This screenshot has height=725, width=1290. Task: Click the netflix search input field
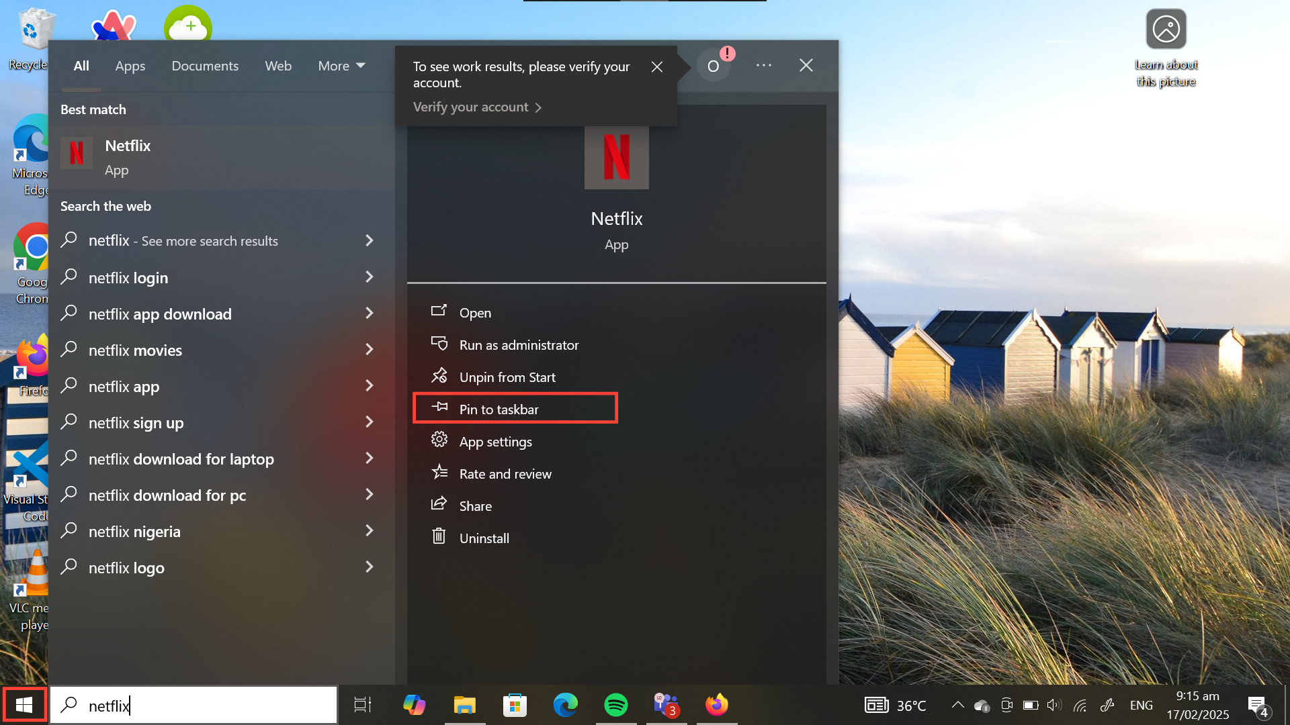click(202, 705)
